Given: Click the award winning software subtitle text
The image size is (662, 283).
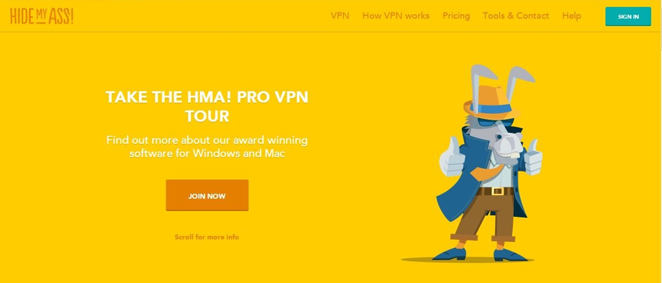Looking at the screenshot, I should pyautogui.click(x=207, y=146).
